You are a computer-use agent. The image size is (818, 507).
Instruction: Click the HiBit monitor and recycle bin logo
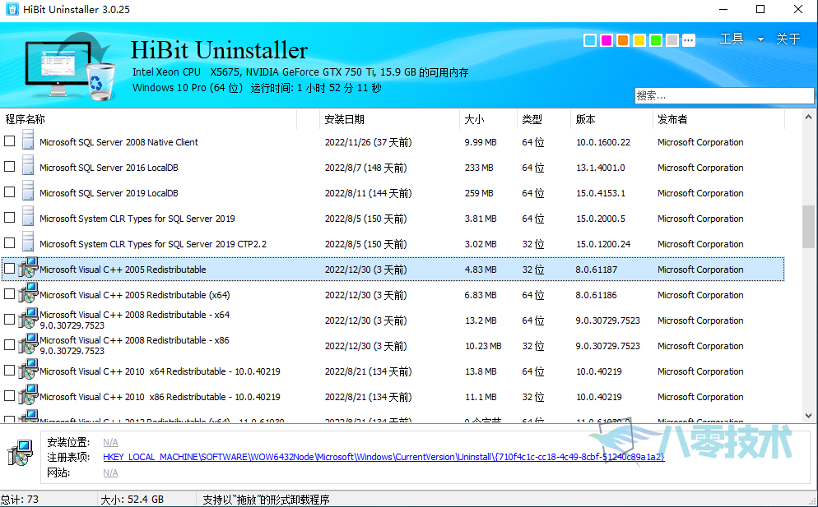tap(71, 67)
